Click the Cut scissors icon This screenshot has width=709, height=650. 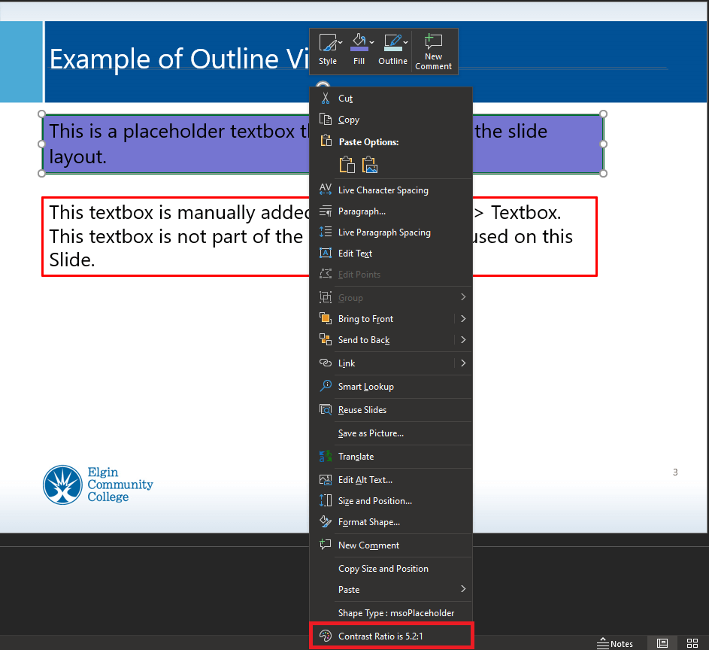coord(326,99)
